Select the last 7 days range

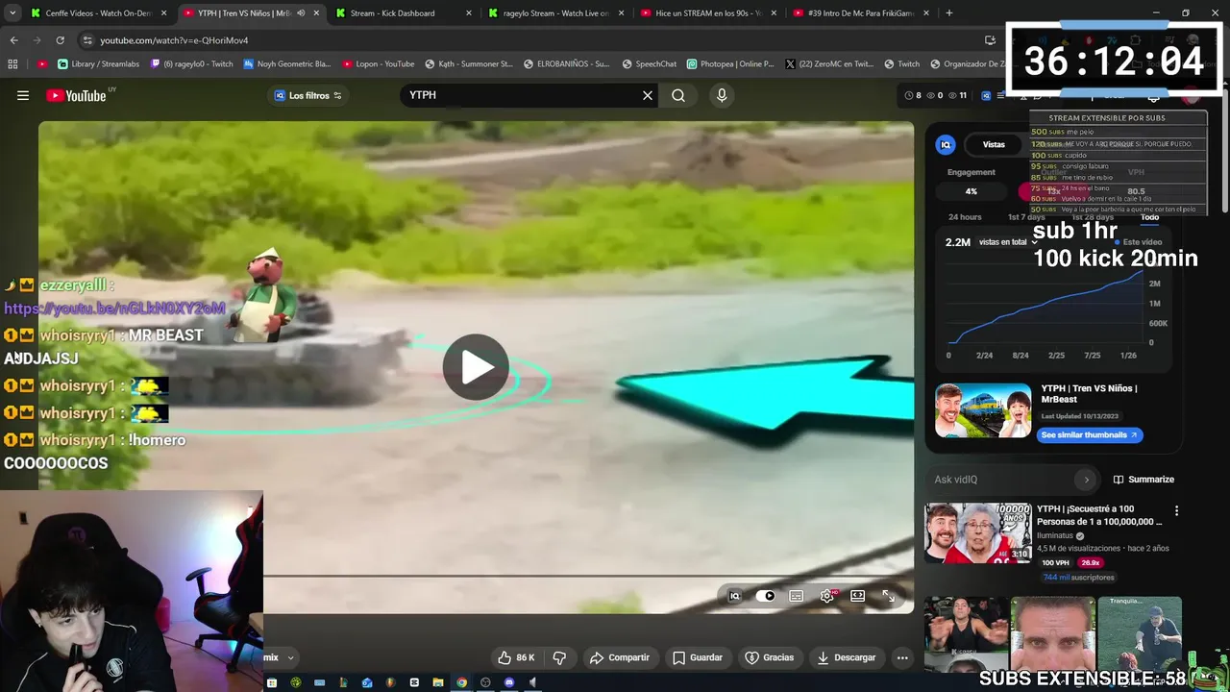click(x=1026, y=217)
